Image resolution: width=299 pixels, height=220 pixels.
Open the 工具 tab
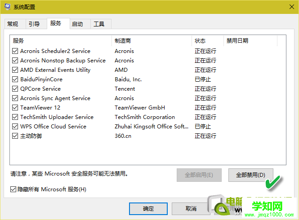click(x=99, y=24)
